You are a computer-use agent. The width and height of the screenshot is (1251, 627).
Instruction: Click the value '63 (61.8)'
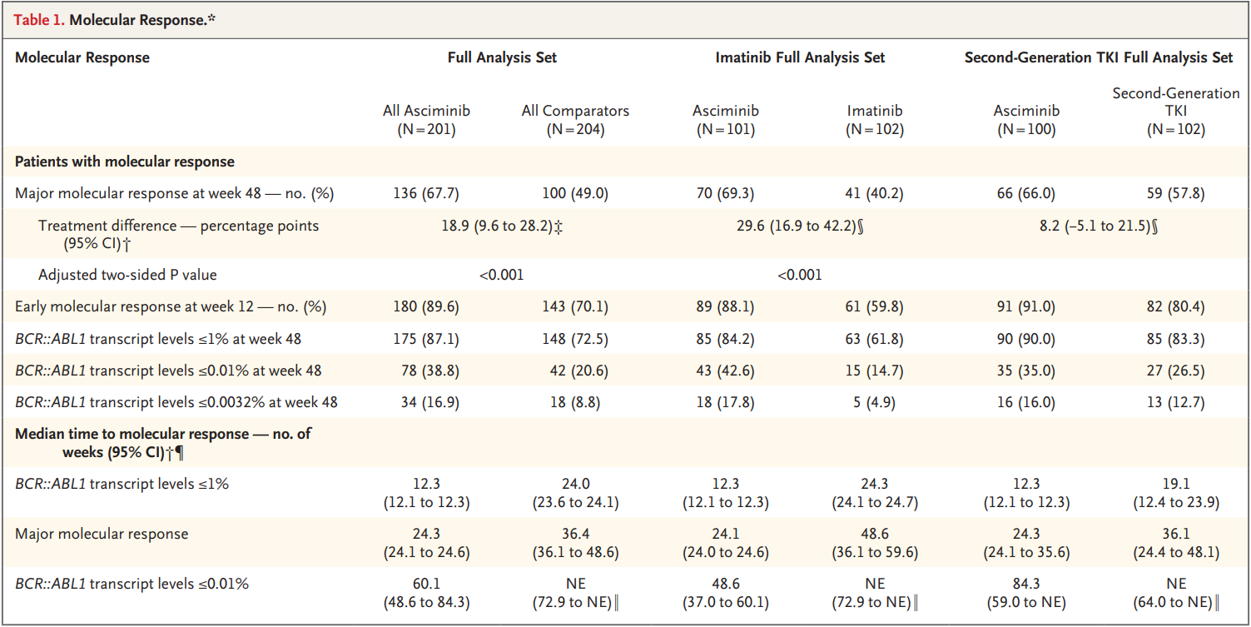click(x=875, y=339)
